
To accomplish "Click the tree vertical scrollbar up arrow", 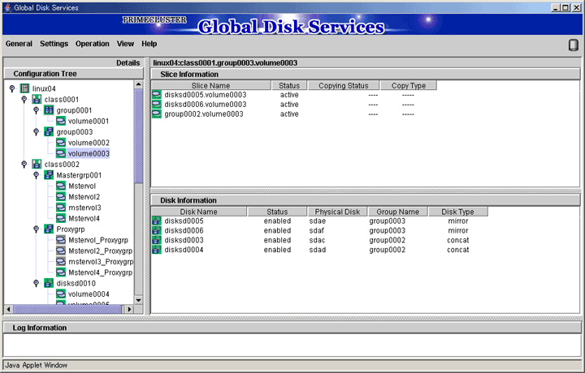I will tap(138, 84).
